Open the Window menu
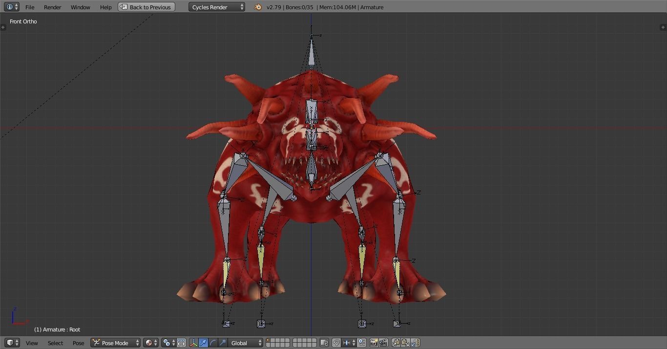667x349 pixels. coord(80,7)
